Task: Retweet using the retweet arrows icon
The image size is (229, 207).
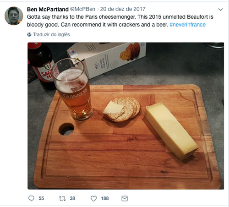Action: point(62,198)
